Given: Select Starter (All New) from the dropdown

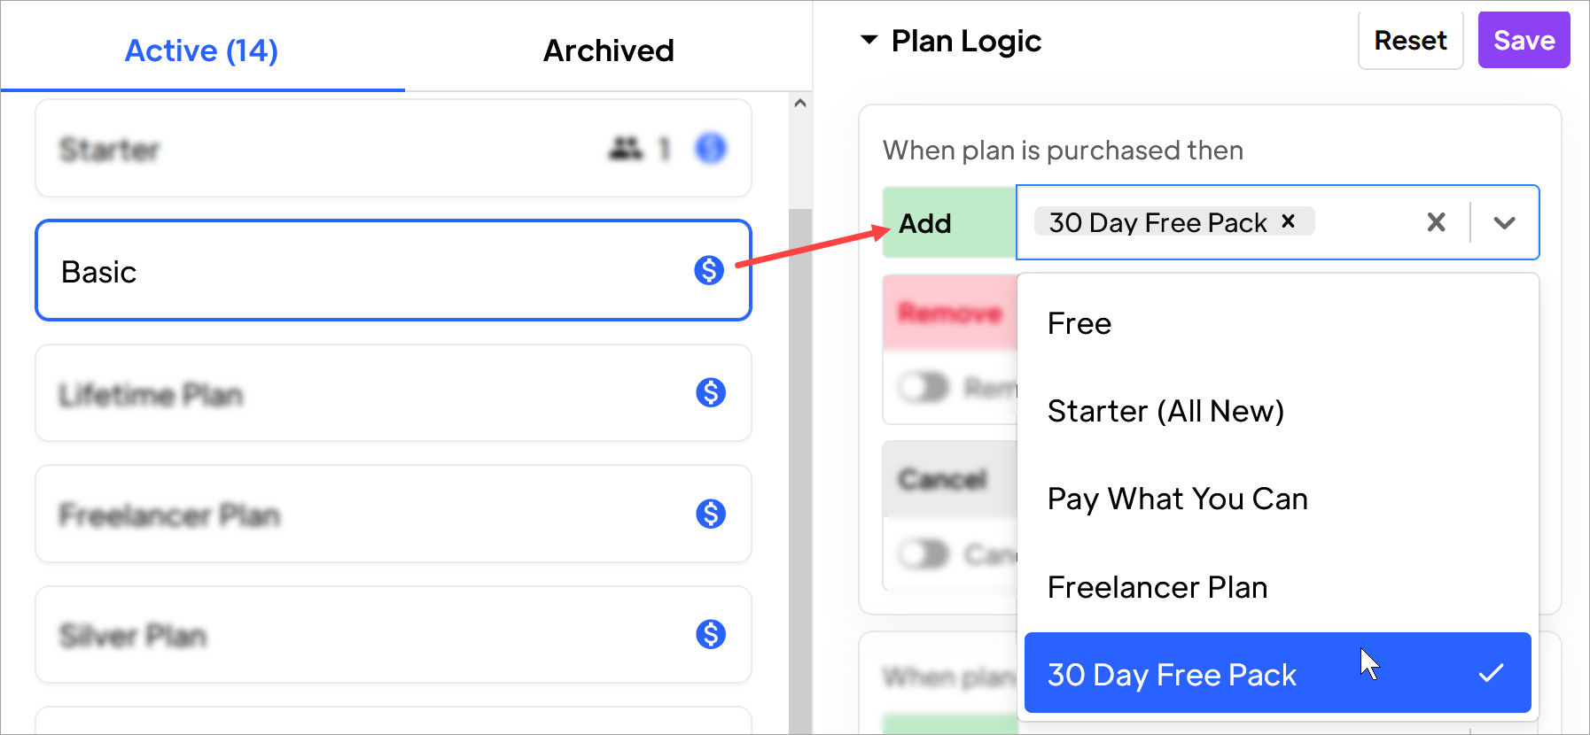Looking at the screenshot, I should click(x=1165, y=411).
